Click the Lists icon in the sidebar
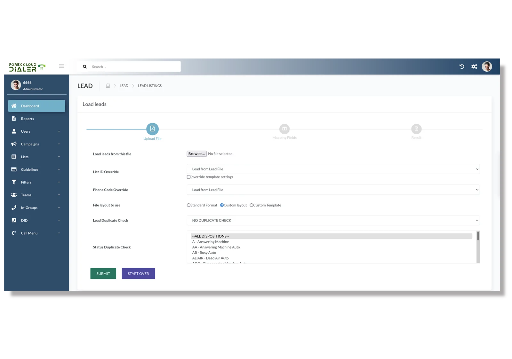 tap(14, 157)
